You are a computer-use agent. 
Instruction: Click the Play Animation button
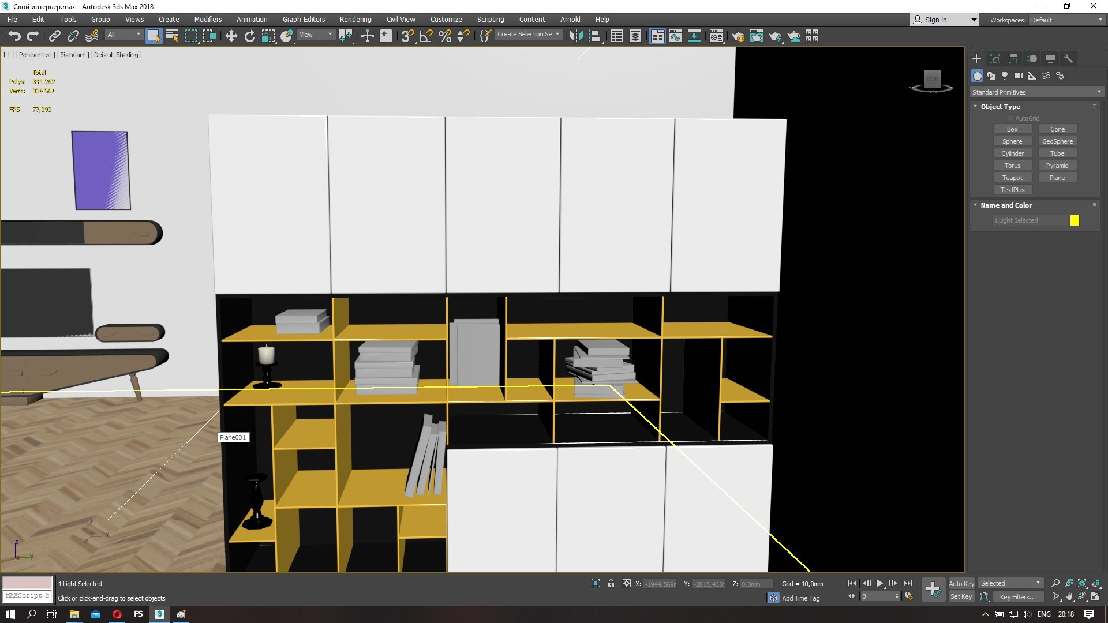(x=879, y=583)
